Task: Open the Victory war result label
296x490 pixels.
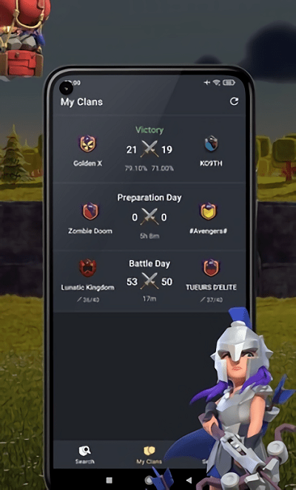Action: (x=149, y=129)
